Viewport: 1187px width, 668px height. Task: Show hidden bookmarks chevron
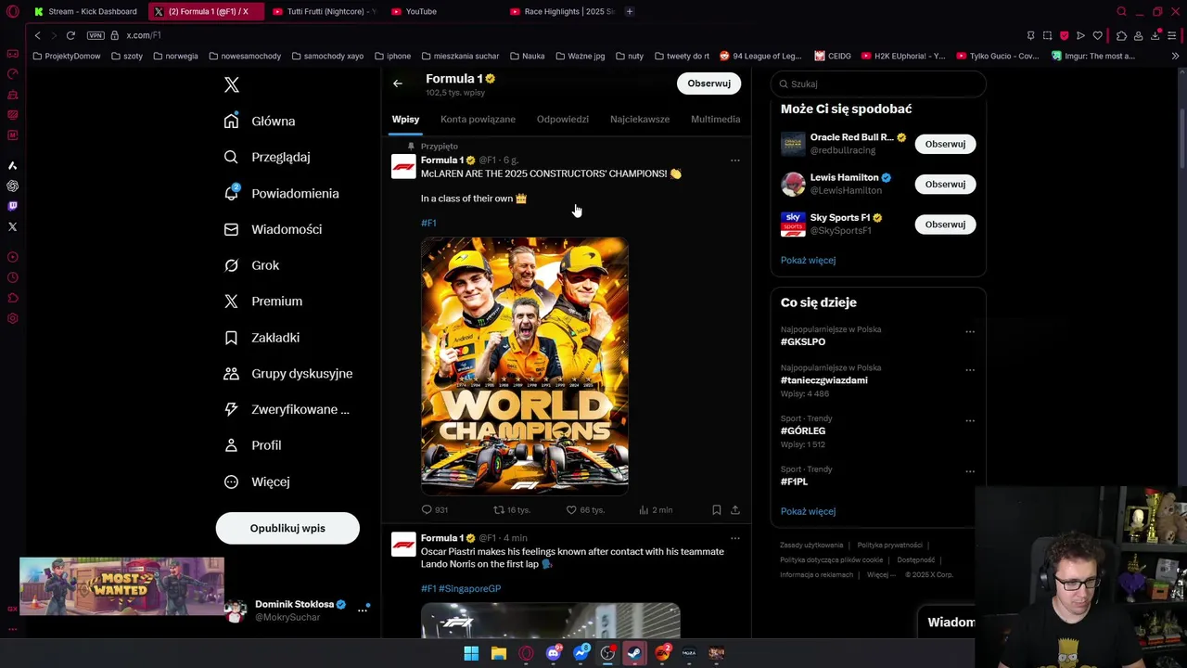tap(1175, 56)
